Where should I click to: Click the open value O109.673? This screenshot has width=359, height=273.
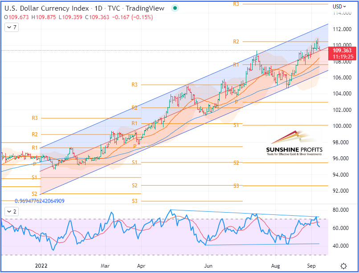click(x=16, y=17)
